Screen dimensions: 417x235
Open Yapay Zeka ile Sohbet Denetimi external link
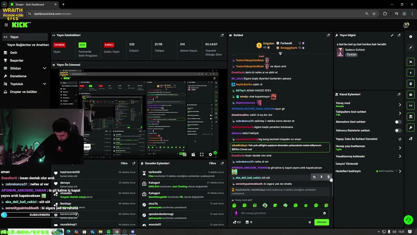click(400, 139)
